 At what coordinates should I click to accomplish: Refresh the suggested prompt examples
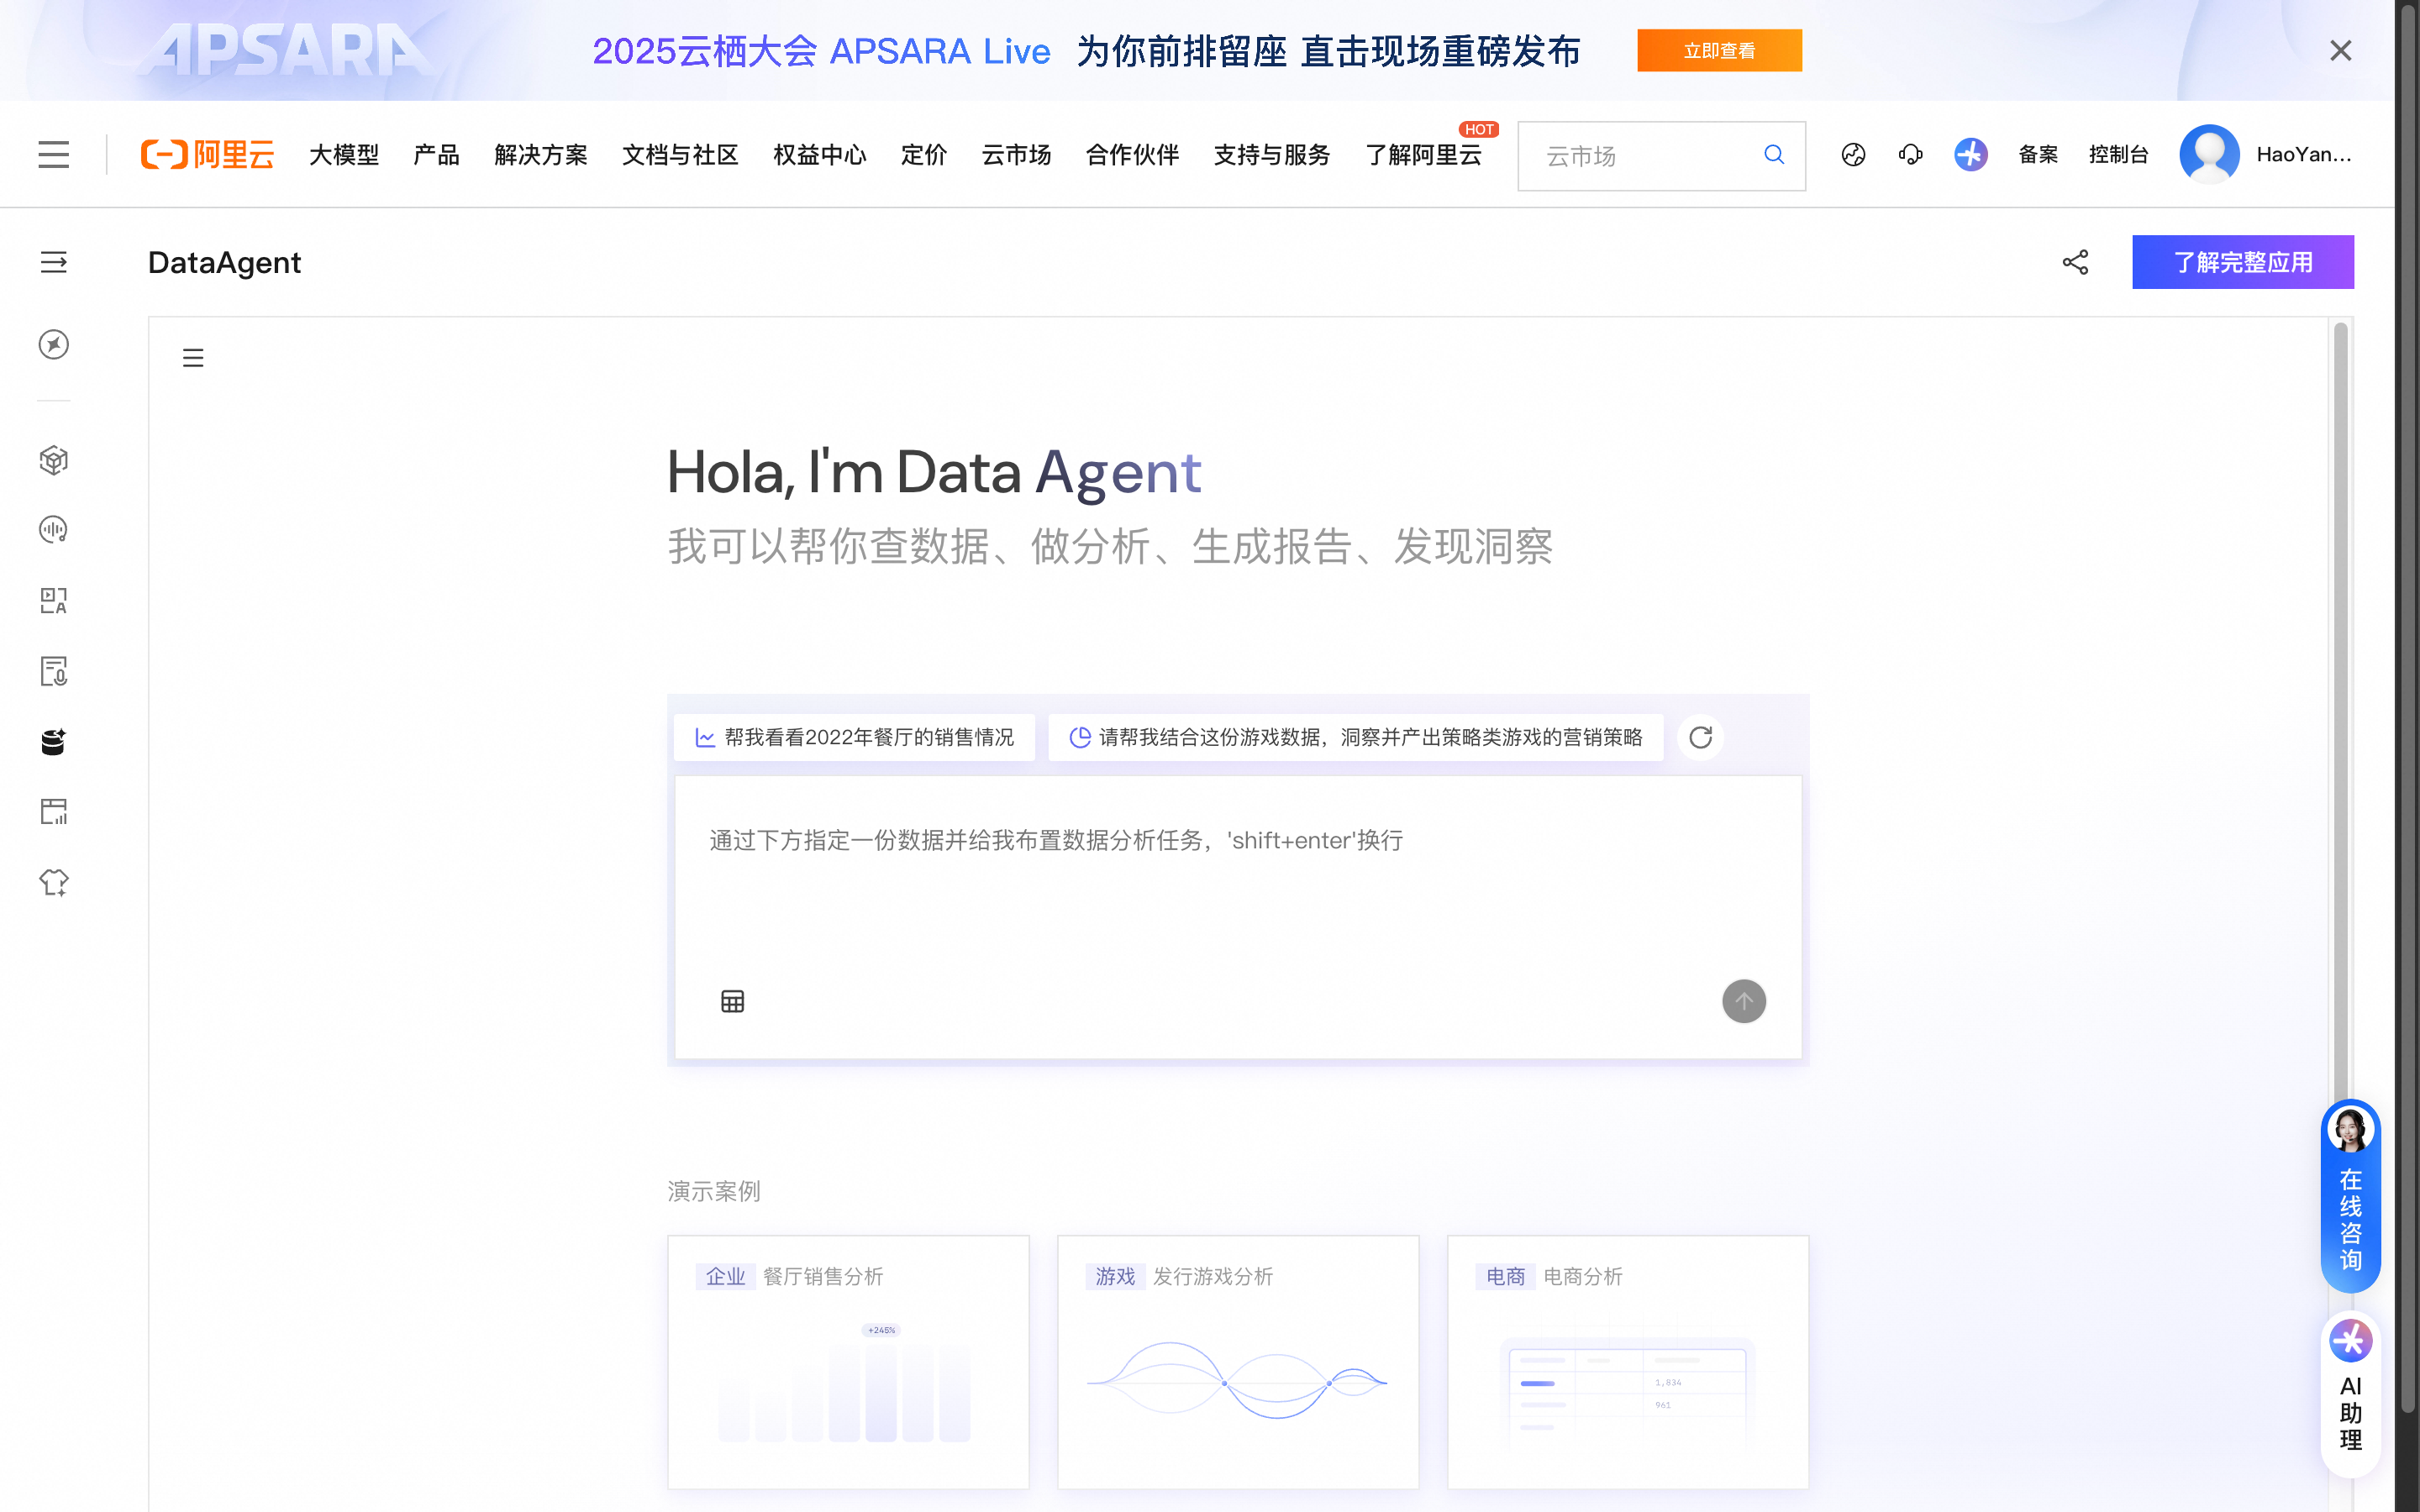tap(1700, 737)
